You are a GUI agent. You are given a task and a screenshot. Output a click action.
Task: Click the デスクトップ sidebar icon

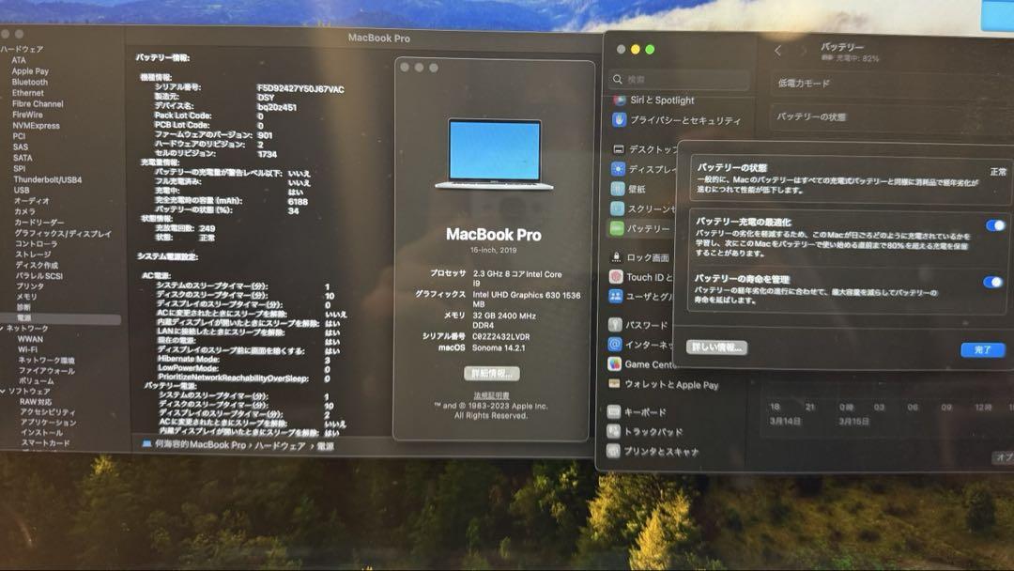point(618,149)
